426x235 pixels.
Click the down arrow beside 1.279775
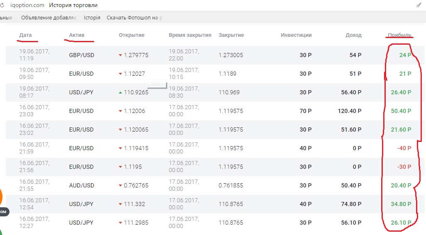120,55
